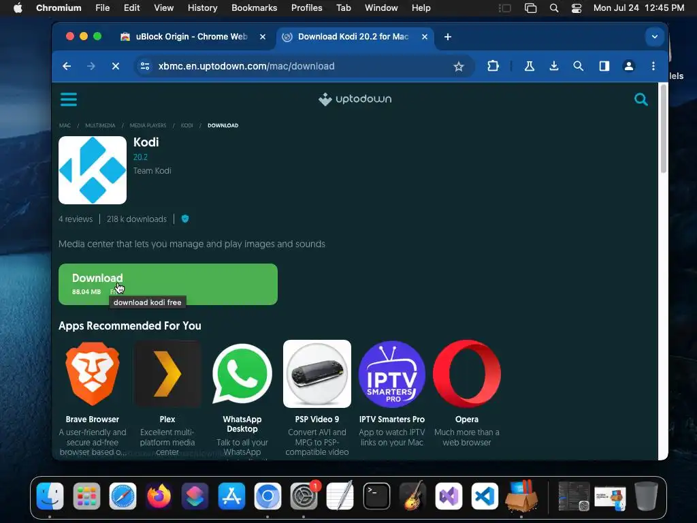The image size is (697, 523).
Task: Click the MEDIA PLAYERS breadcrumb link
Action: pyautogui.click(x=148, y=125)
